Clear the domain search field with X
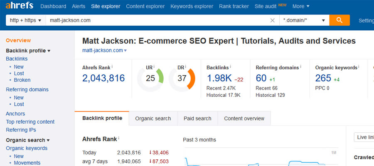Screen dimensions: 374x166 click(272, 20)
